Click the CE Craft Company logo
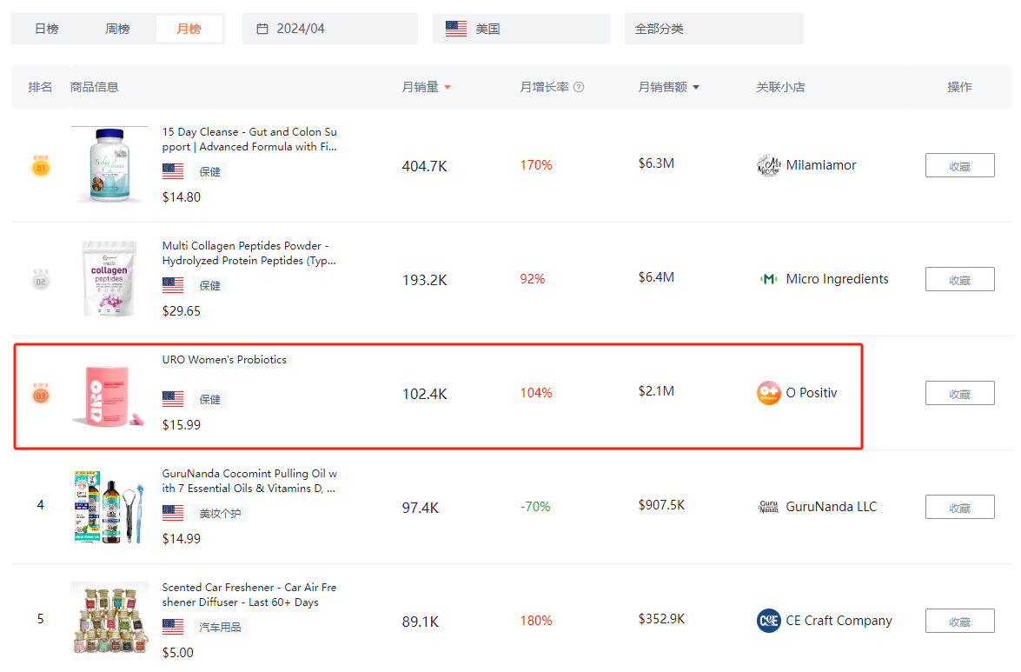Viewport: 1021px width, 672px height. coord(769,621)
